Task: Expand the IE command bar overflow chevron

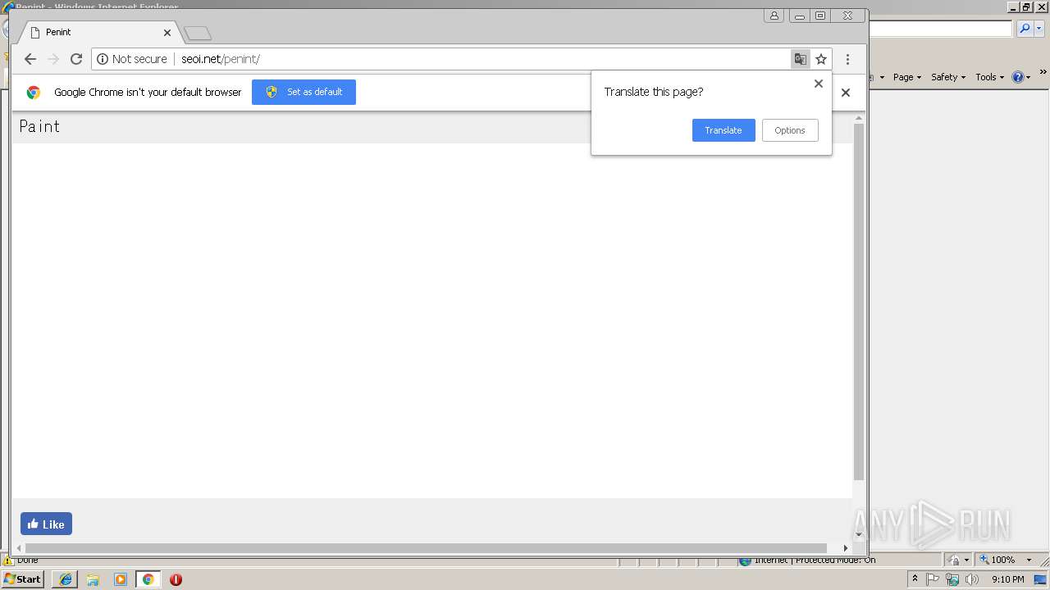Action: coord(1043,73)
